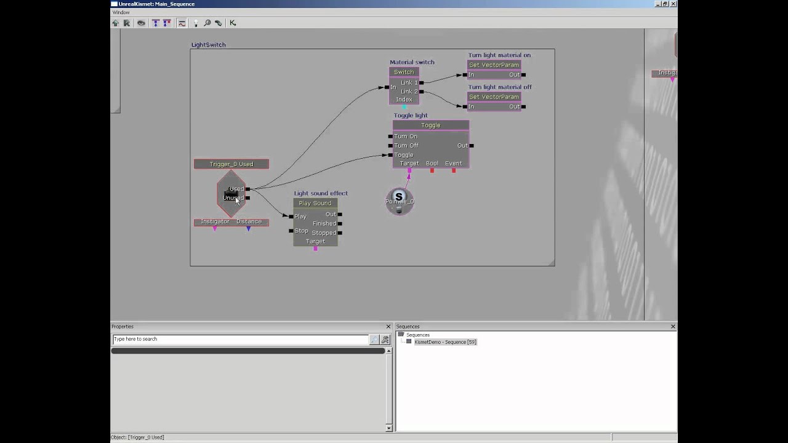
Task: Click Switch's Link 1 output connector
Action: (421, 82)
